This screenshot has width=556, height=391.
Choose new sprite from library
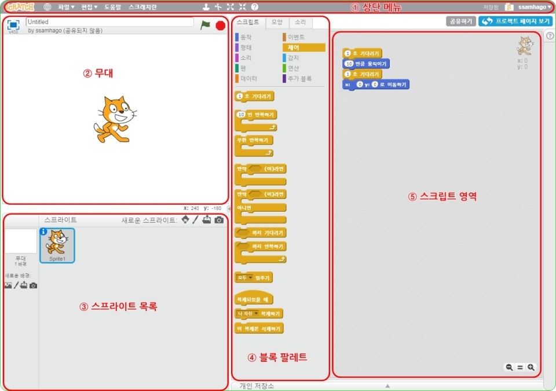point(185,220)
